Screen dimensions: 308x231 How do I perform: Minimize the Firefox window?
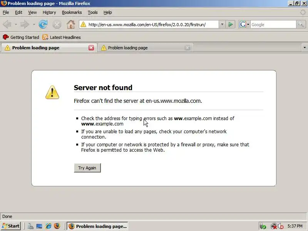(x=291, y=3)
